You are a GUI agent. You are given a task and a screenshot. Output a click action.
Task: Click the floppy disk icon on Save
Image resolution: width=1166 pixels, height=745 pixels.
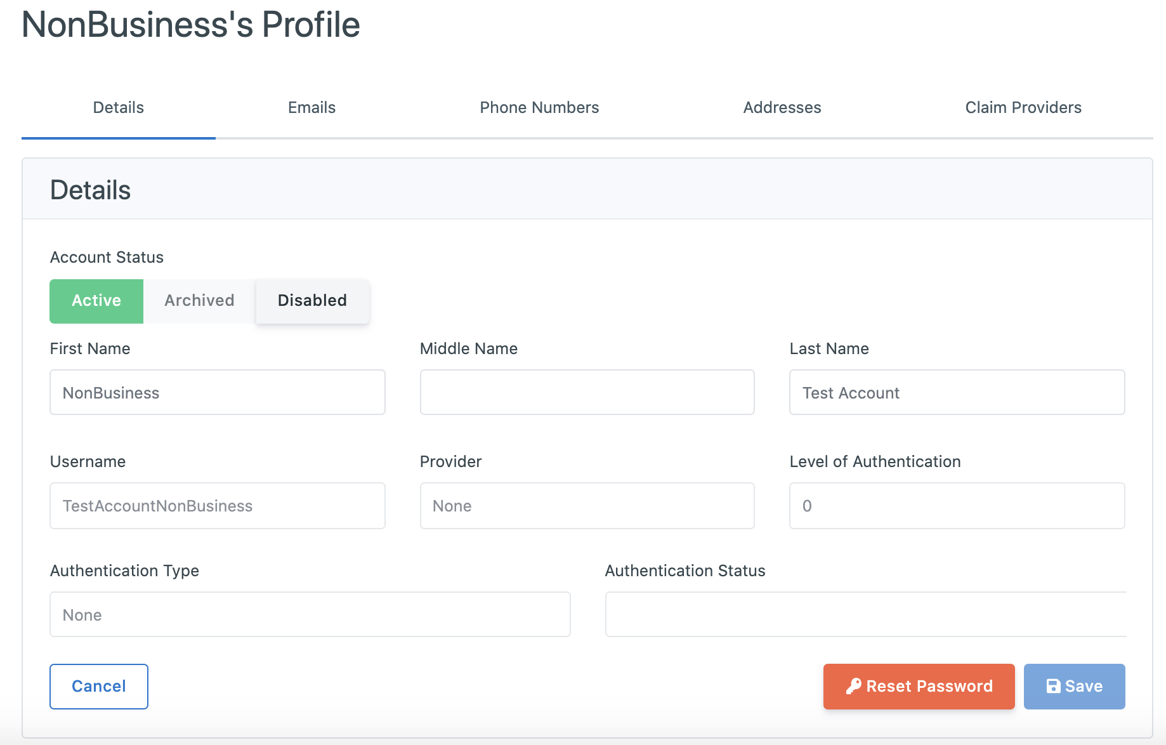(x=1053, y=686)
